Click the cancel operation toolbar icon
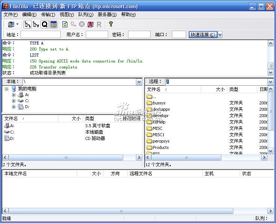This screenshot has width=276, height=223. pyautogui.click(x=82, y=24)
